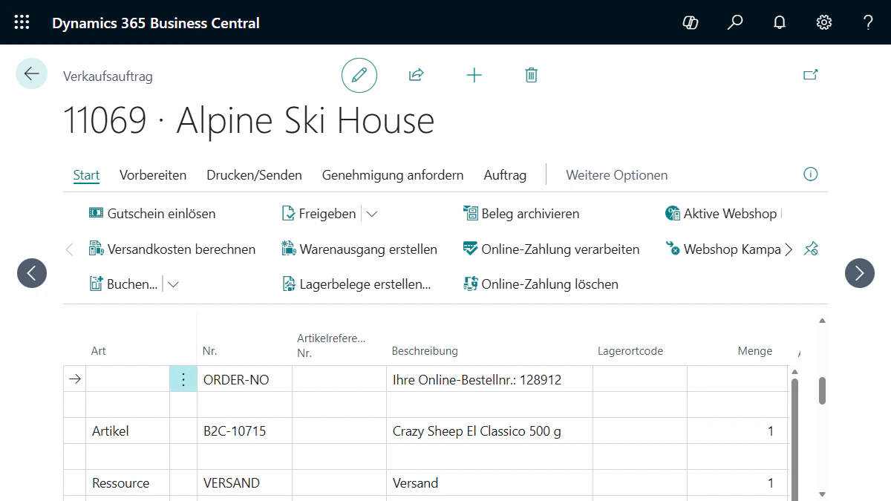Click the Dynamics 365 Business Central title
This screenshot has width=891, height=501.
coord(156,23)
